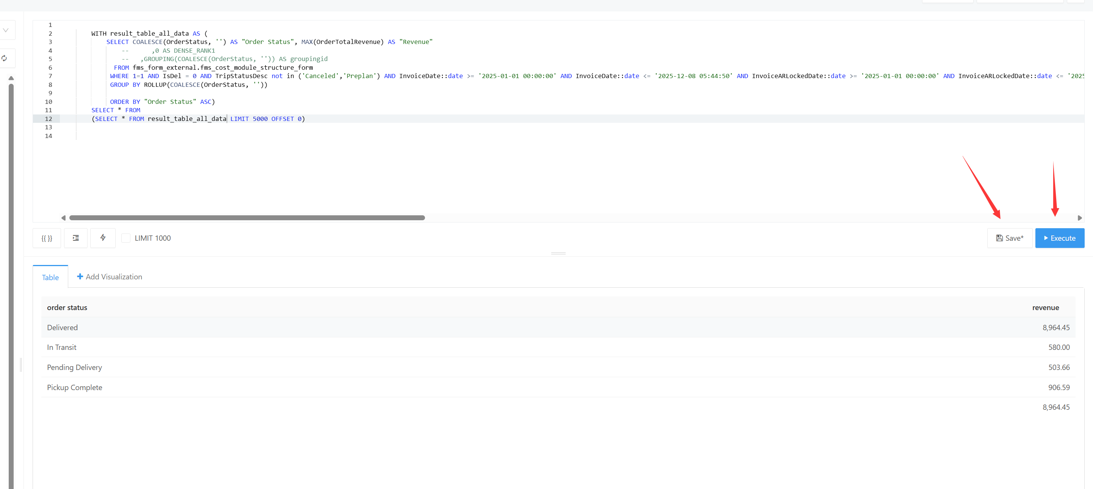Click the Save* button
The width and height of the screenshot is (1093, 489).
(x=1010, y=238)
